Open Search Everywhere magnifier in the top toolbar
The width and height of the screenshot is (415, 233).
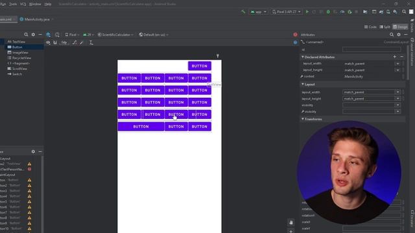[x=404, y=12]
